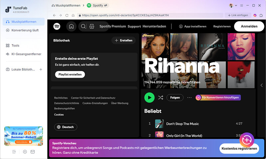Open the Cookies link
Viewport: 266px width, 159px height.
tap(59, 115)
